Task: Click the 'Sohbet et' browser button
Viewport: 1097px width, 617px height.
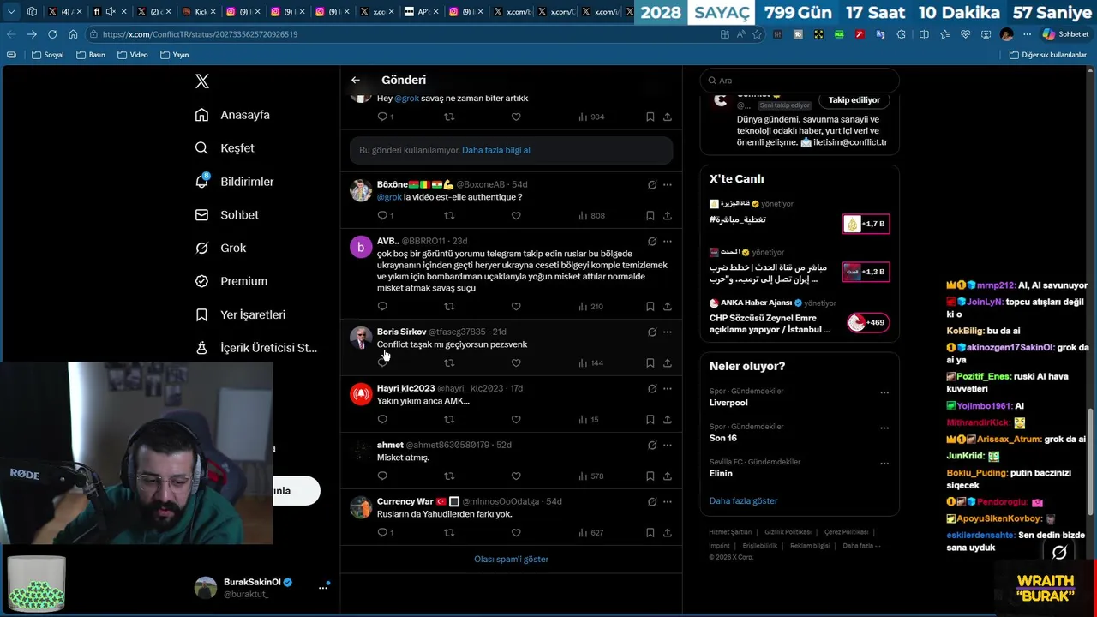Action: tap(1065, 34)
